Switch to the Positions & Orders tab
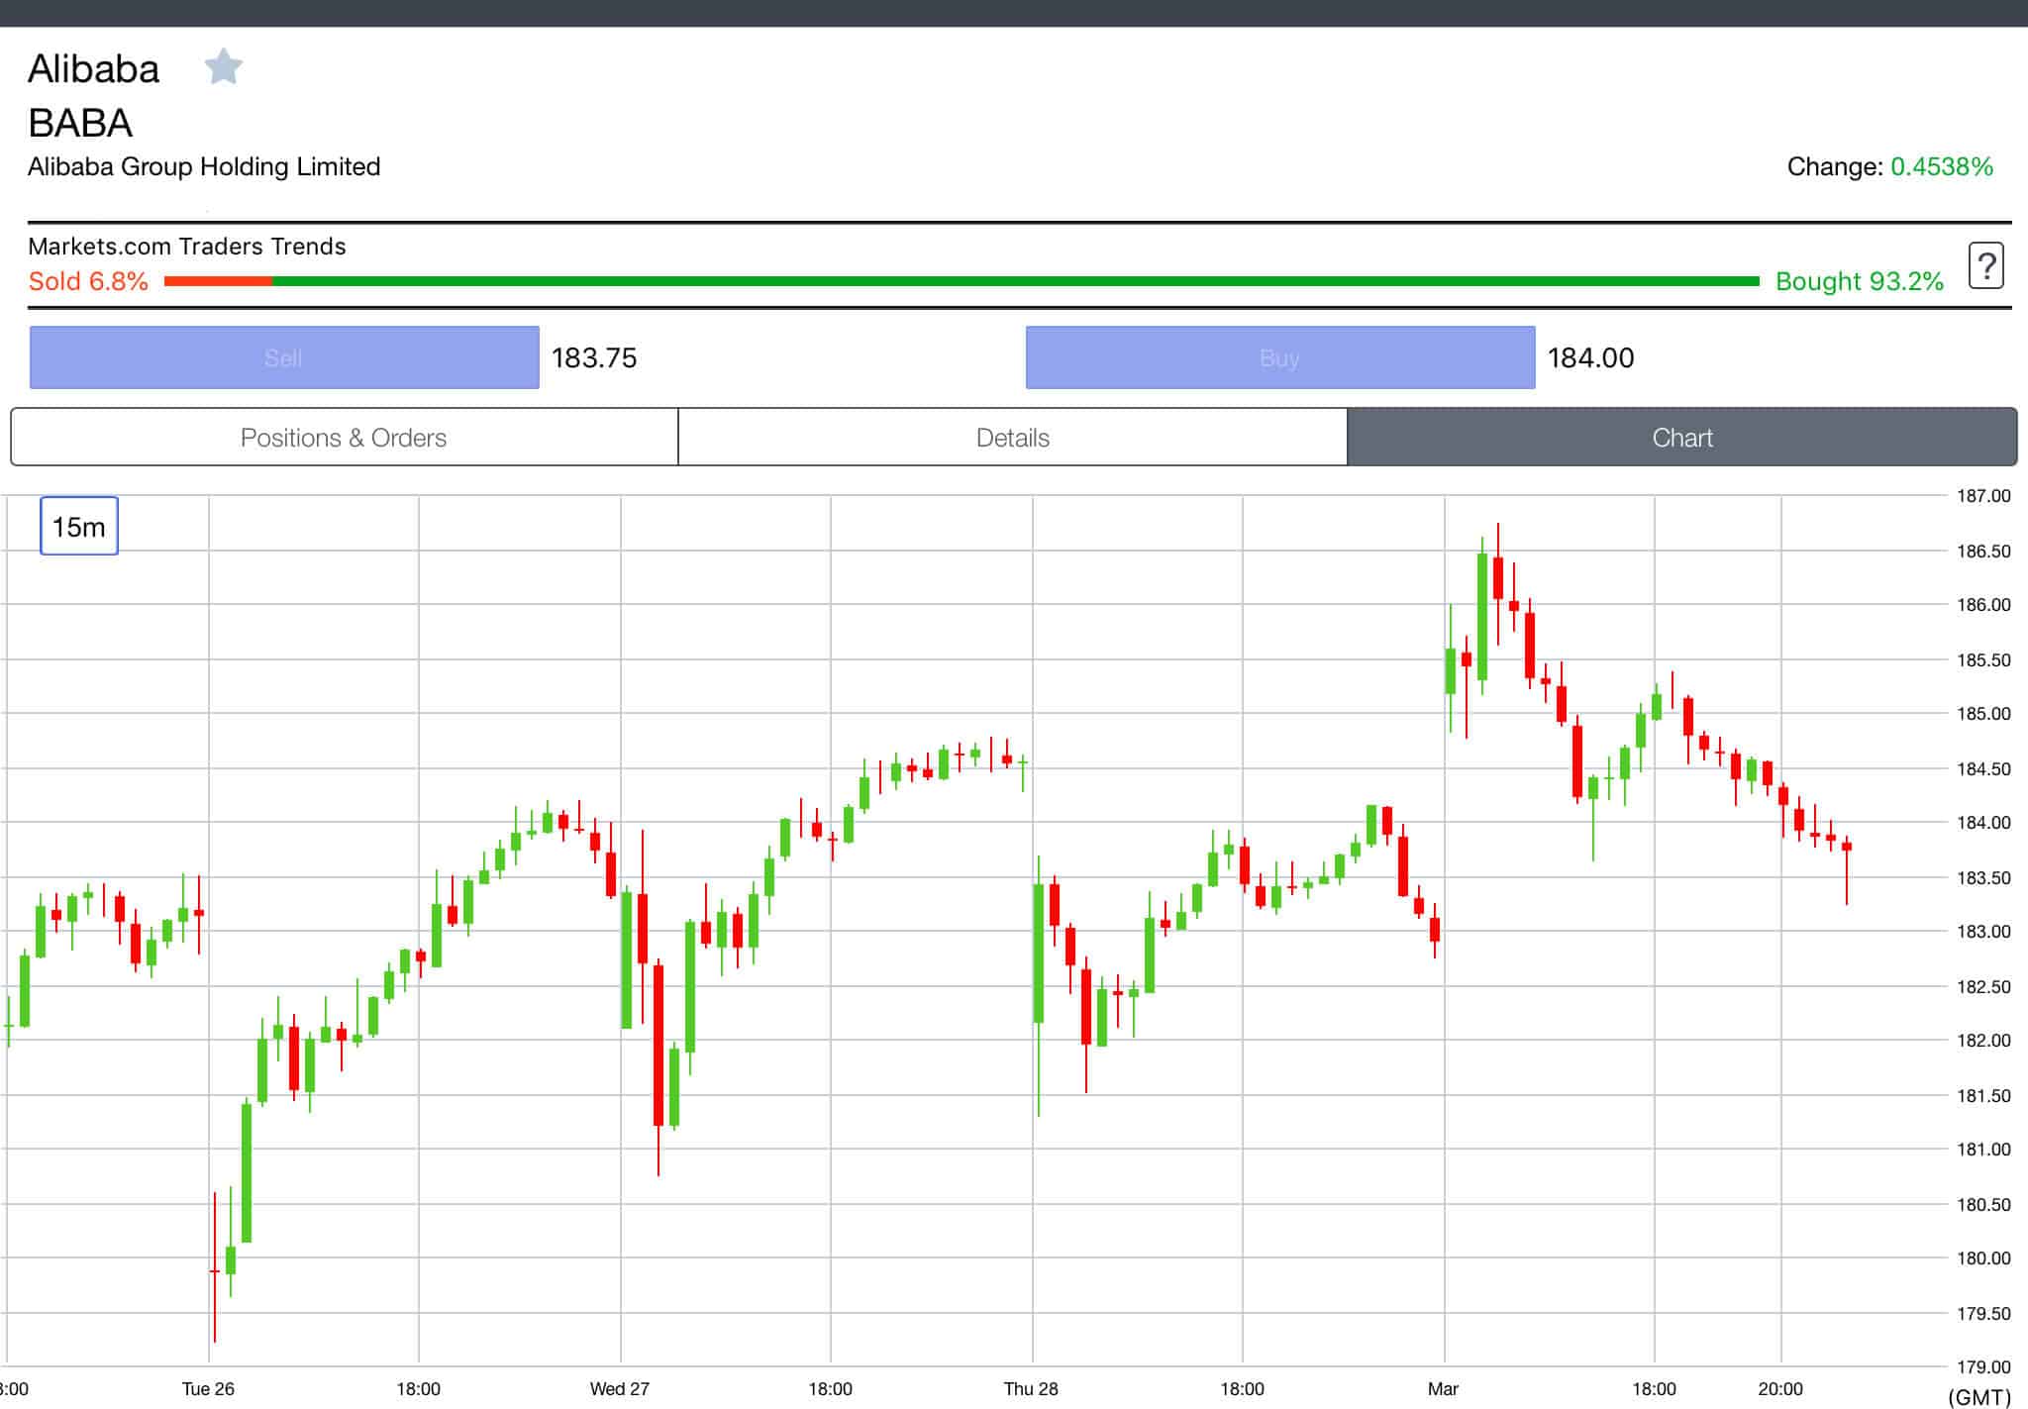 tap(344, 437)
